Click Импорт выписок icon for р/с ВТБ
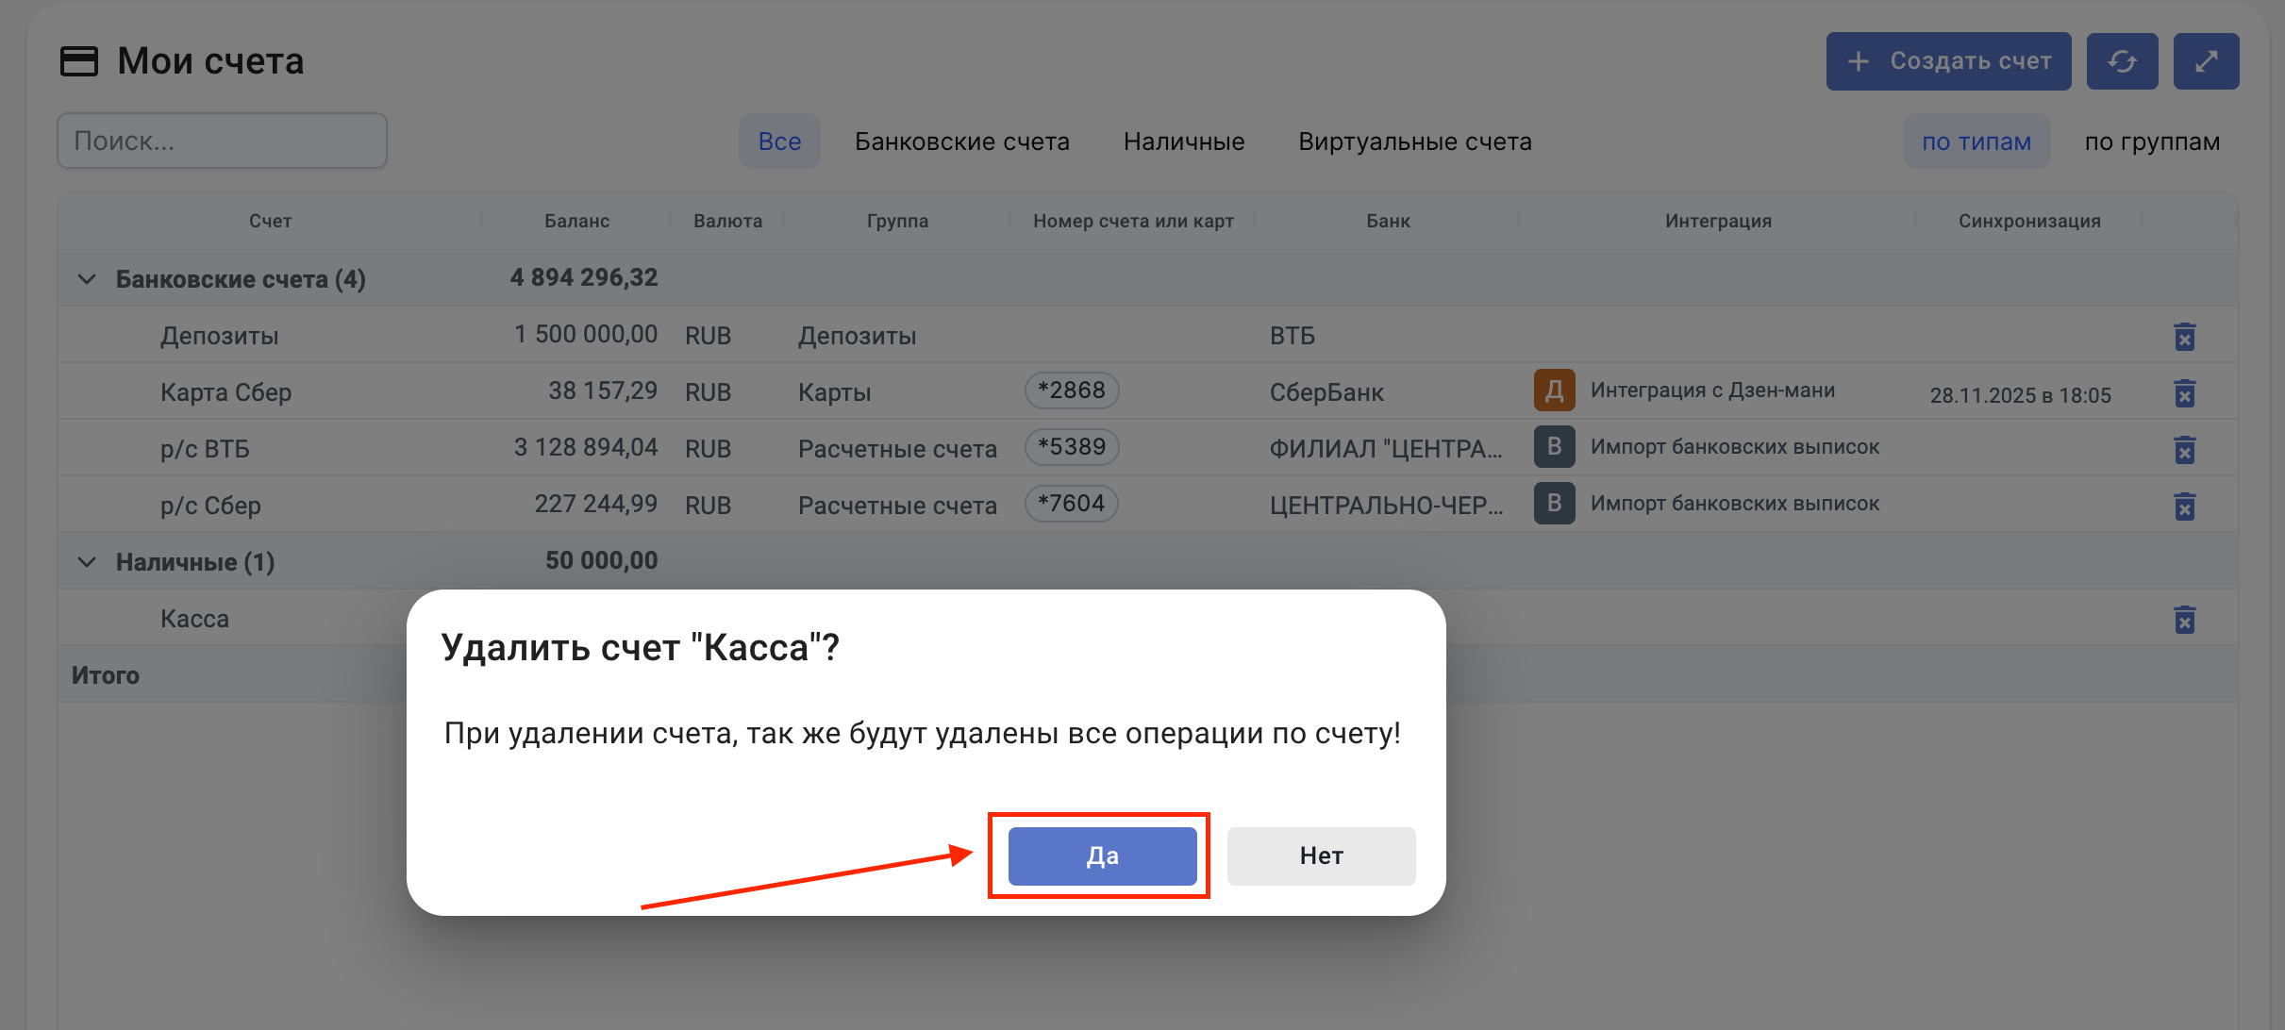2285x1030 pixels. 1554,447
